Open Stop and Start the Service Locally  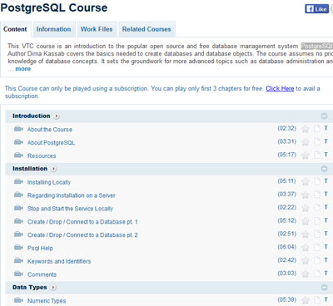(70, 209)
